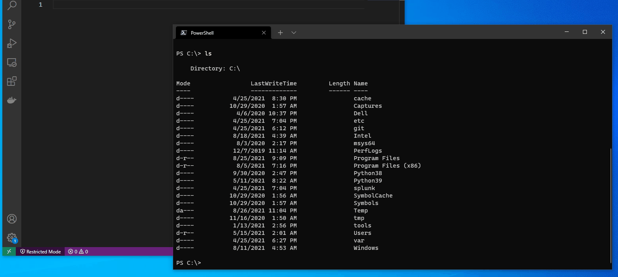Open Extensions view icon

(x=12, y=81)
